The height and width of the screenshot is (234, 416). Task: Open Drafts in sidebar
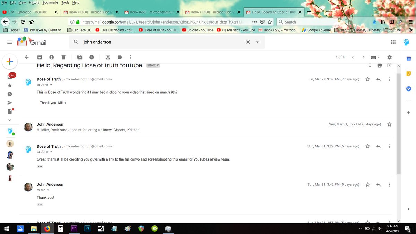(10, 111)
